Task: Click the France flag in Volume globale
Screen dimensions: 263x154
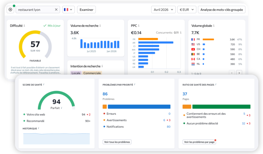Action: point(193,39)
